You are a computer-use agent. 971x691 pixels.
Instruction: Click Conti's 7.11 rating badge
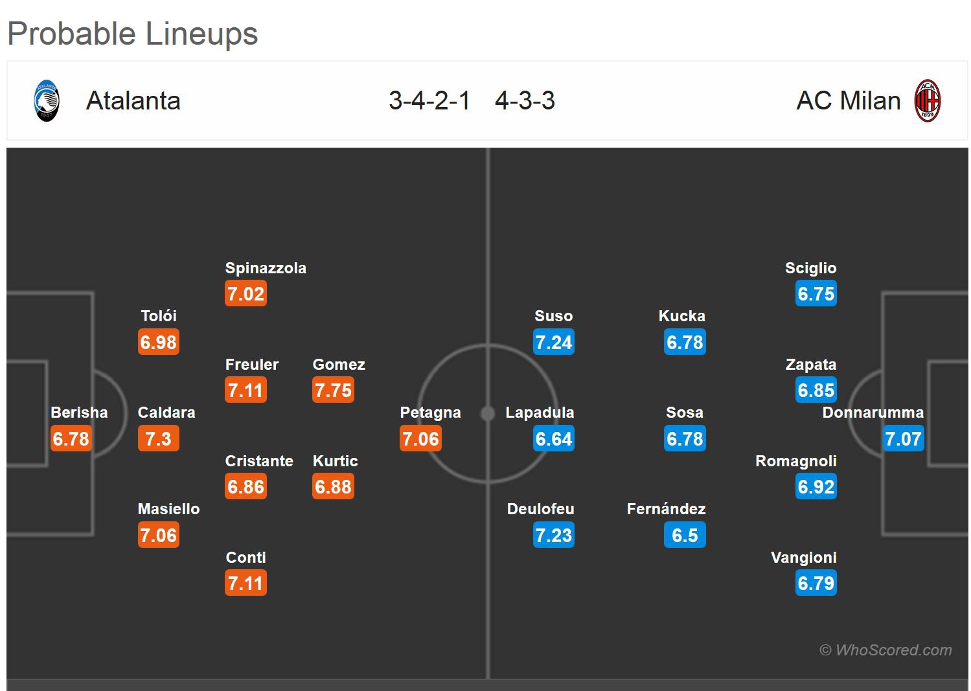[246, 583]
